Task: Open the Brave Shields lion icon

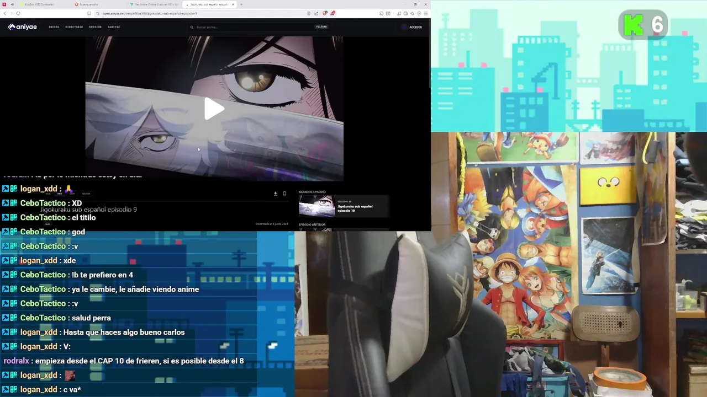Action: [325, 13]
